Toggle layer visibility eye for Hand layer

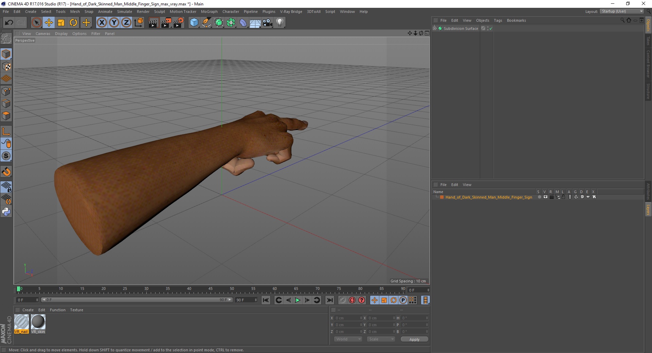click(x=545, y=197)
